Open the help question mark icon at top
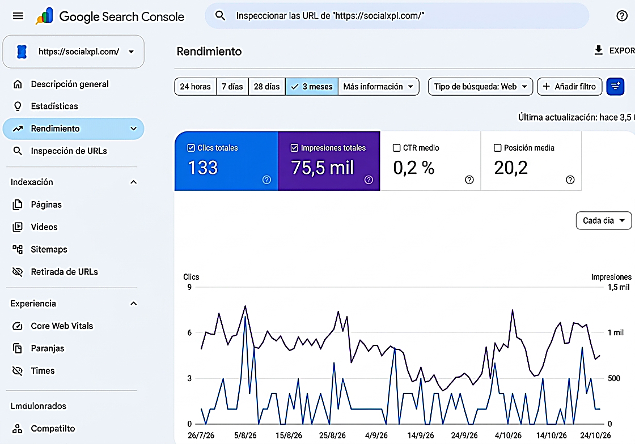 coord(621,16)
